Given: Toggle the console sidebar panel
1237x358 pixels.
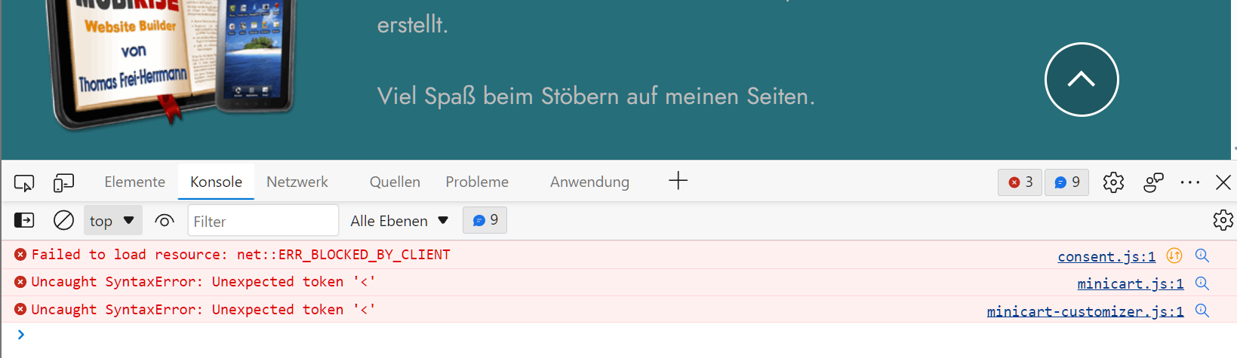Looking at the screenshot, I should click(x=24, y=220).
